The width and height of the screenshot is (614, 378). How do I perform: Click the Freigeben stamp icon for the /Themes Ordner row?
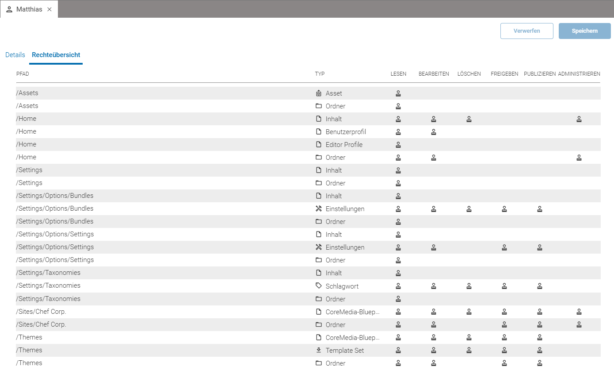504,363
